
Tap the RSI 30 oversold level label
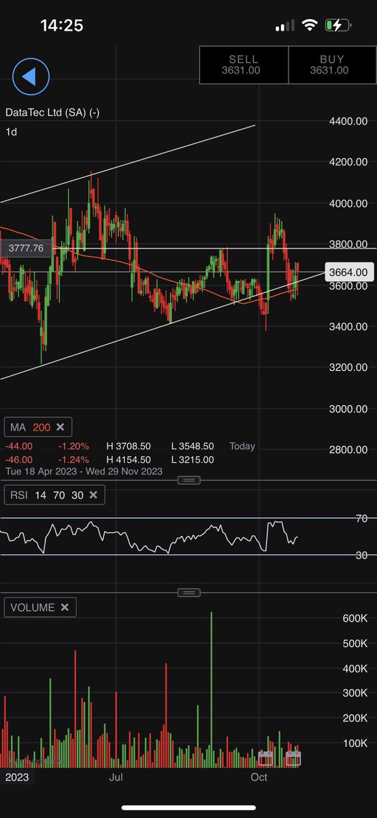(x=361, y=555)
